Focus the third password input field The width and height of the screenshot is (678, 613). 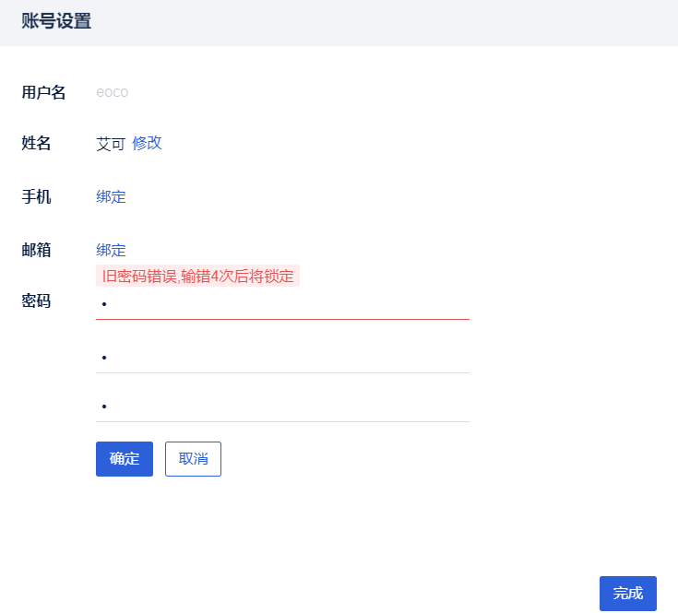(x=282, y=406)
